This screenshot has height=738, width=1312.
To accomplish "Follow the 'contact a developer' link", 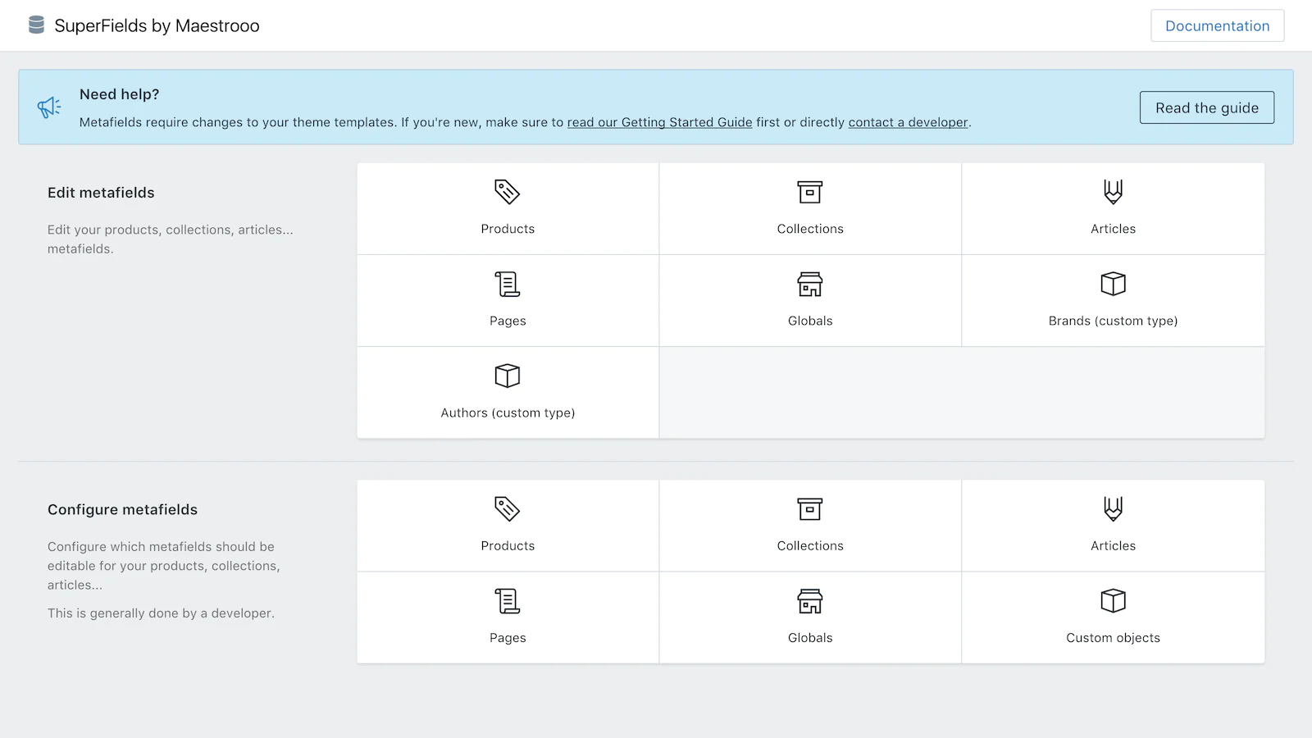I will 908,122.
